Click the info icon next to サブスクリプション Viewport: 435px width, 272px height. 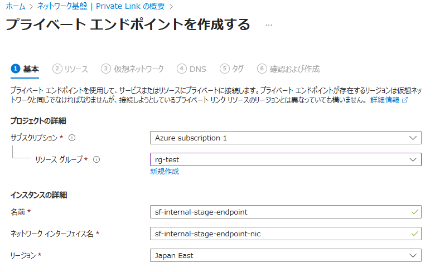72,138
